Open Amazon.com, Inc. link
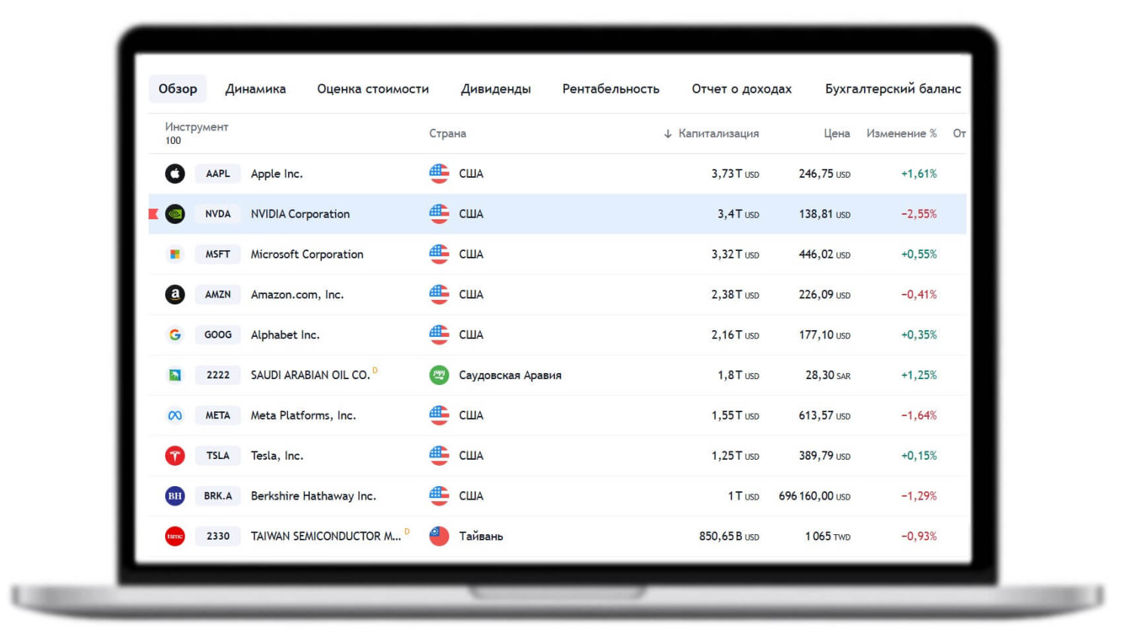The height and width of the screenshot is (636, 1131). pyautogui.click(x=297, y=295)
